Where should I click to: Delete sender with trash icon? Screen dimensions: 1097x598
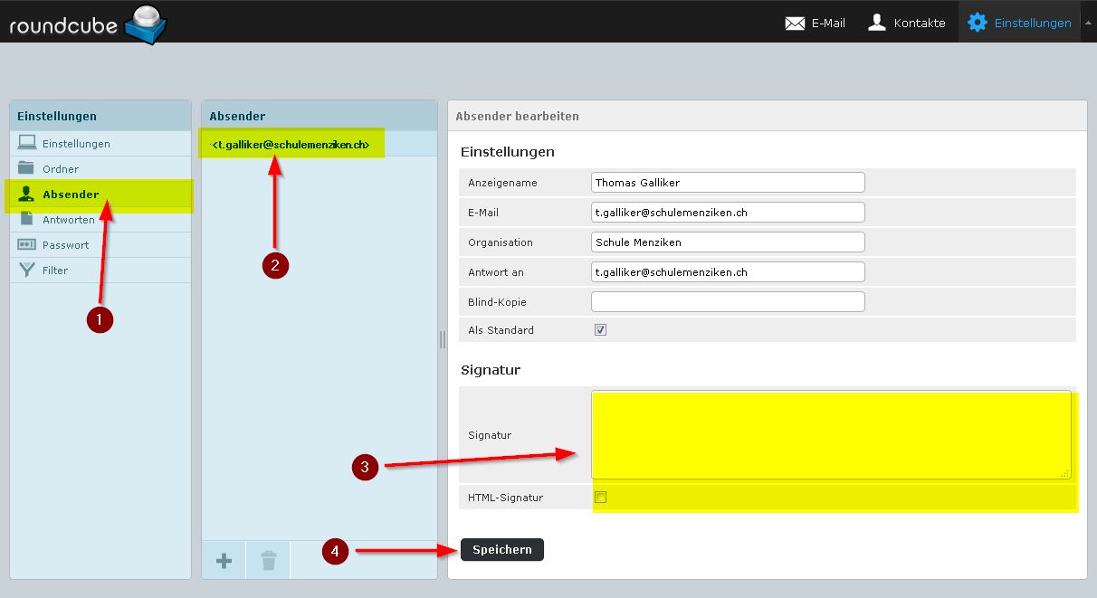click(268, 561)
